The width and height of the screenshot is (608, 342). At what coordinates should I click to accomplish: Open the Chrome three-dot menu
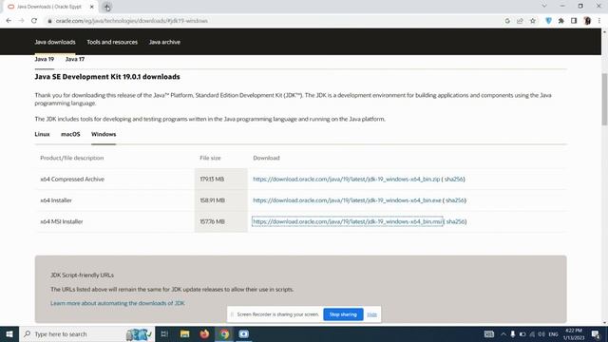[599, 21]
